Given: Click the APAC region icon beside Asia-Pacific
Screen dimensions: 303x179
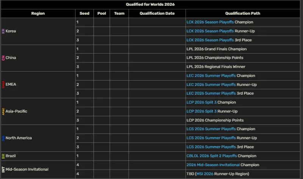Looking at the screenshot, I should click(3, 111).
